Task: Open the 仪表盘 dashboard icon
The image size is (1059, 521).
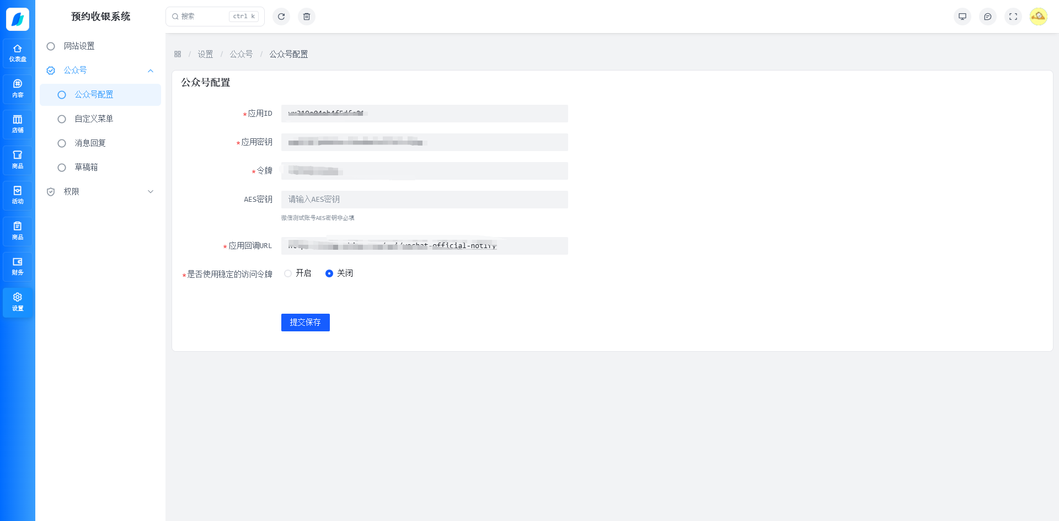Action: (x=18, y=53)
